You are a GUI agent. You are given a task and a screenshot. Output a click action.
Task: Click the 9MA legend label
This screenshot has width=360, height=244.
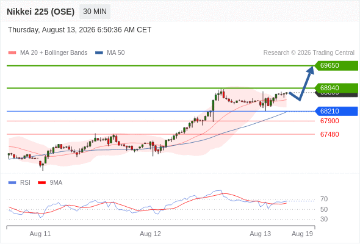pos(56,183)
